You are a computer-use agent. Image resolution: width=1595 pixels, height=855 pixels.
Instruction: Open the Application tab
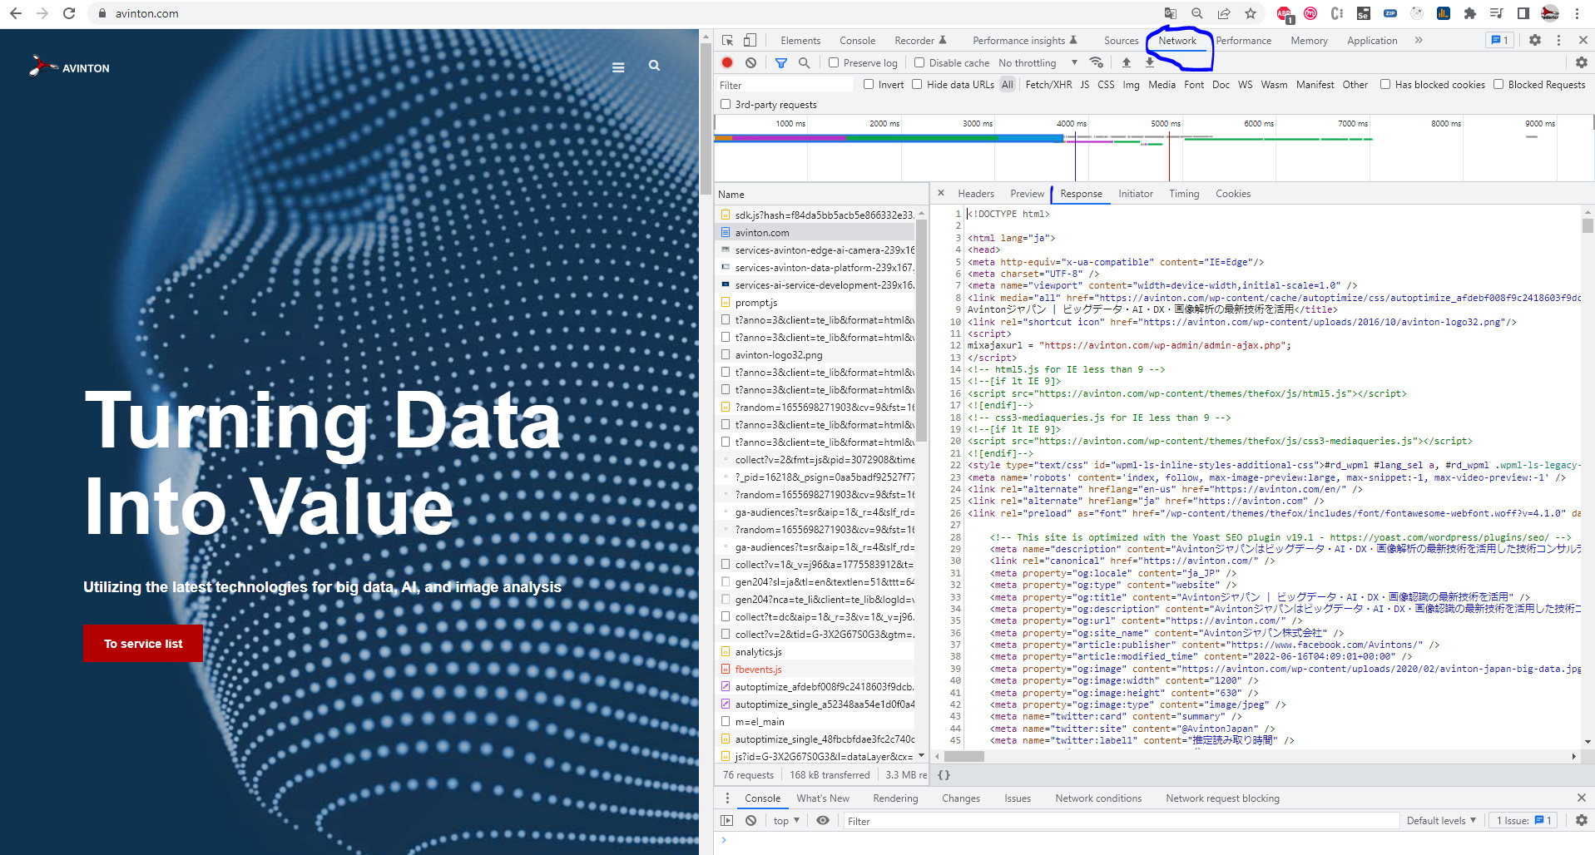click(1372, 40)
